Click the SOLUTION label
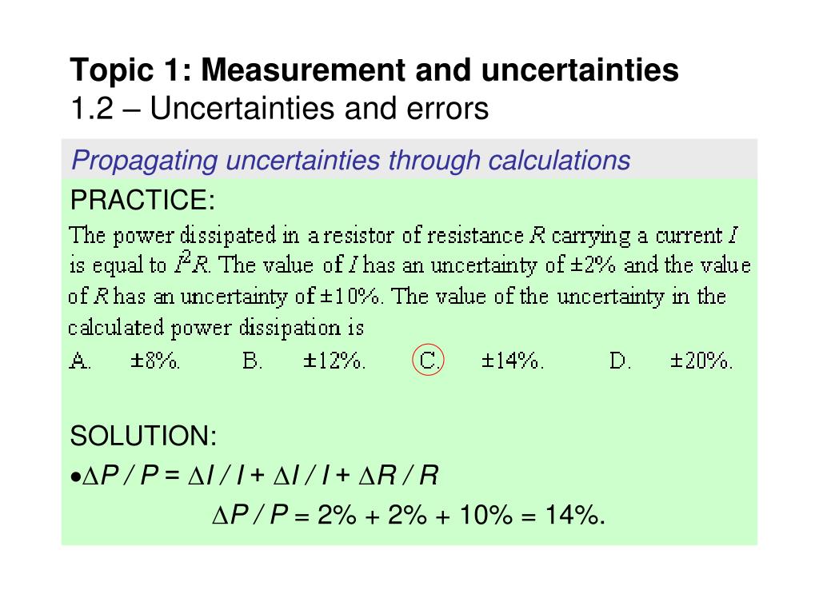This screenshot has width=819, height=614. (143, 436)
